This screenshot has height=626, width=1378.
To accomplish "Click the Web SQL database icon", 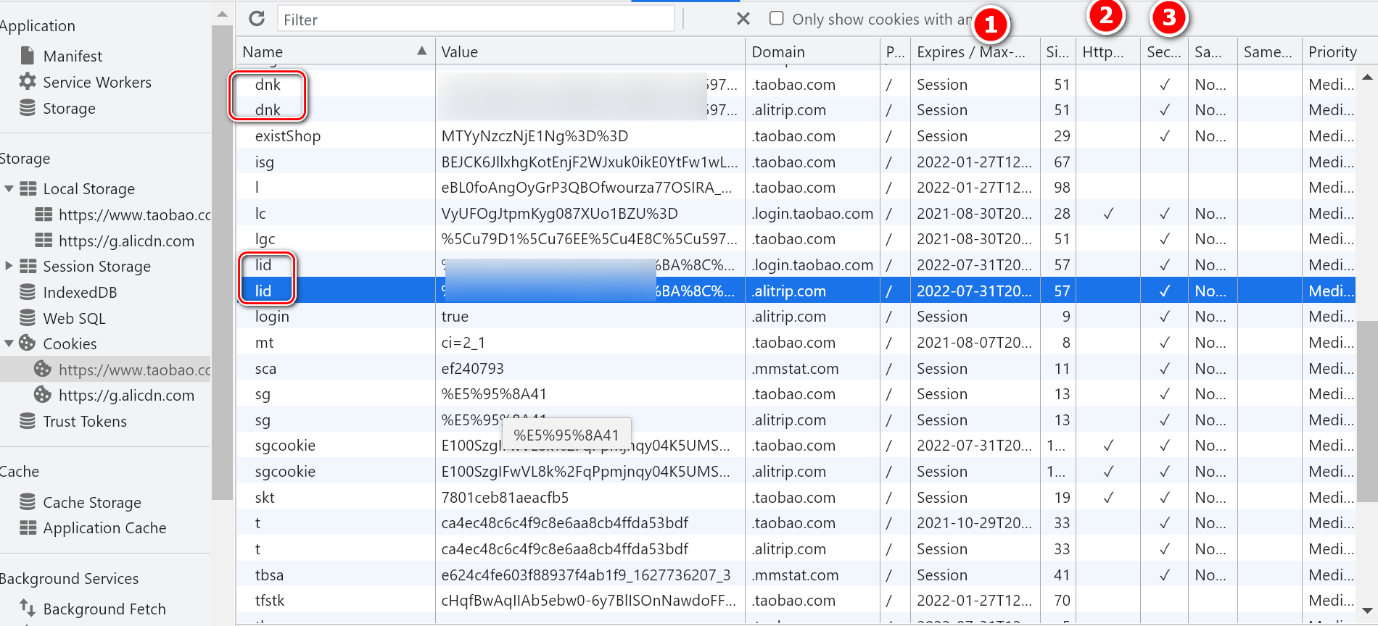I will (x=28, y=317).
